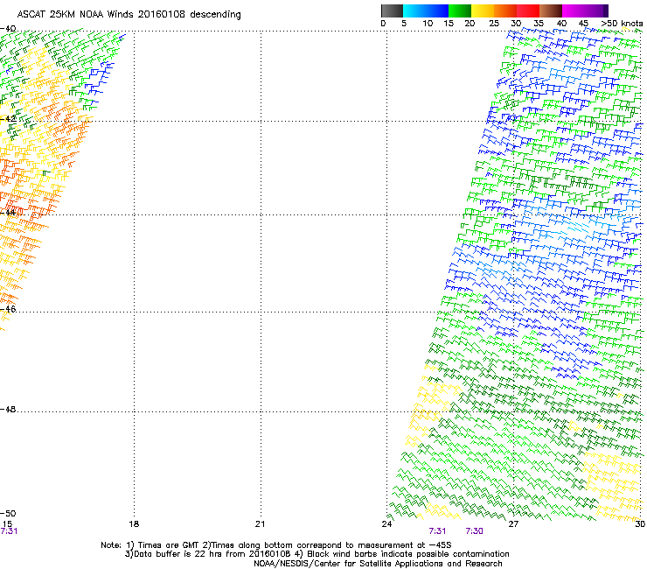647x569 pixels.
Task: Click the '-40' latitude axis label
Action: coord(8,29)
